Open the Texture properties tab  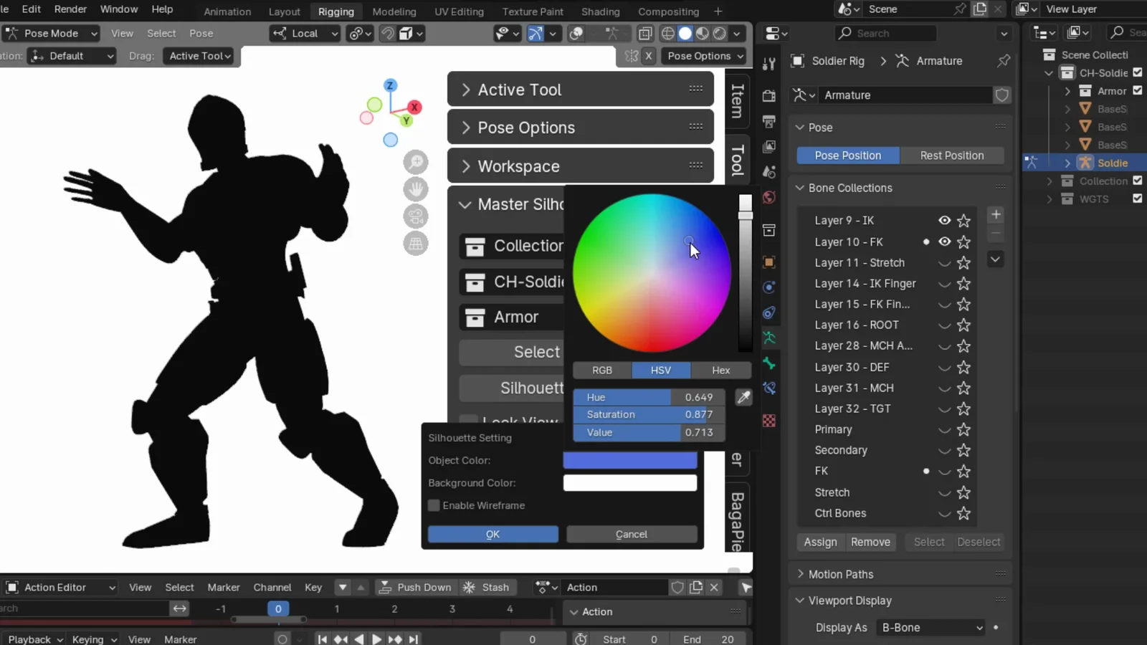769,421
